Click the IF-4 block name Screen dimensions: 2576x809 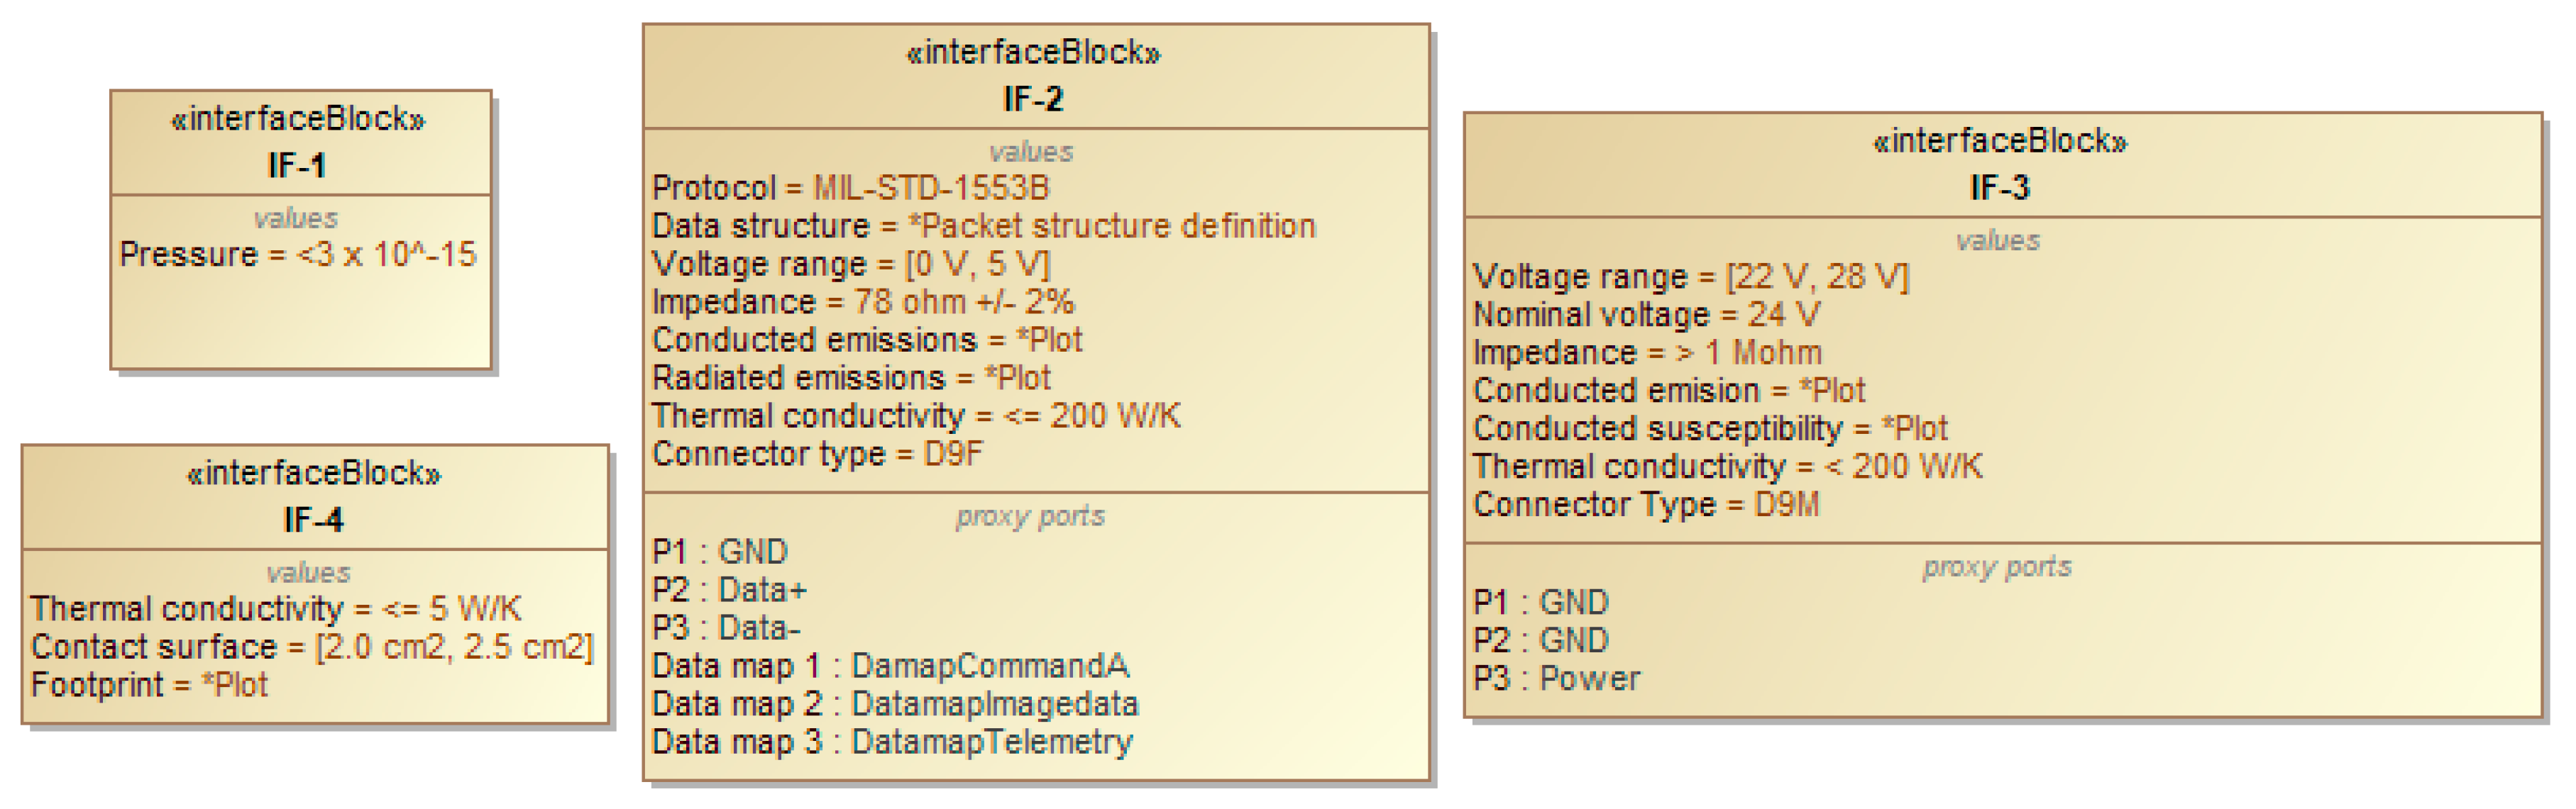(313, 519)
